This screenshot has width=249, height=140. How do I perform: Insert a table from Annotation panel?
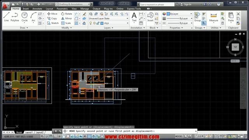pyautogui.click(x=141, y=23)
